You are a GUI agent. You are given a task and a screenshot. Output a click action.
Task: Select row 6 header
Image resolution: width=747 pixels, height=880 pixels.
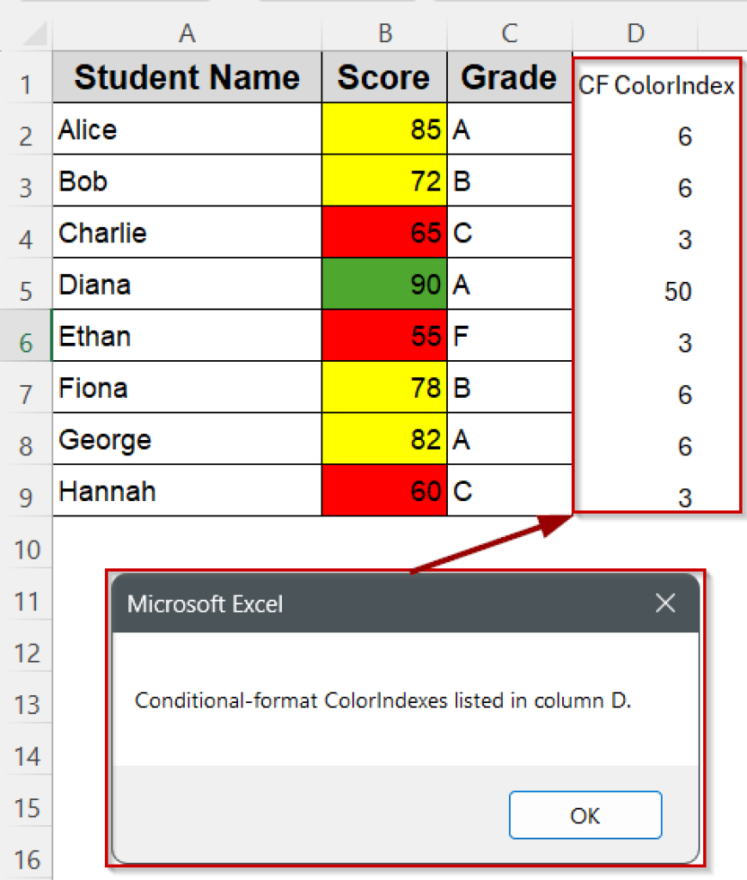pyautogui.click(x=26, y=335)
